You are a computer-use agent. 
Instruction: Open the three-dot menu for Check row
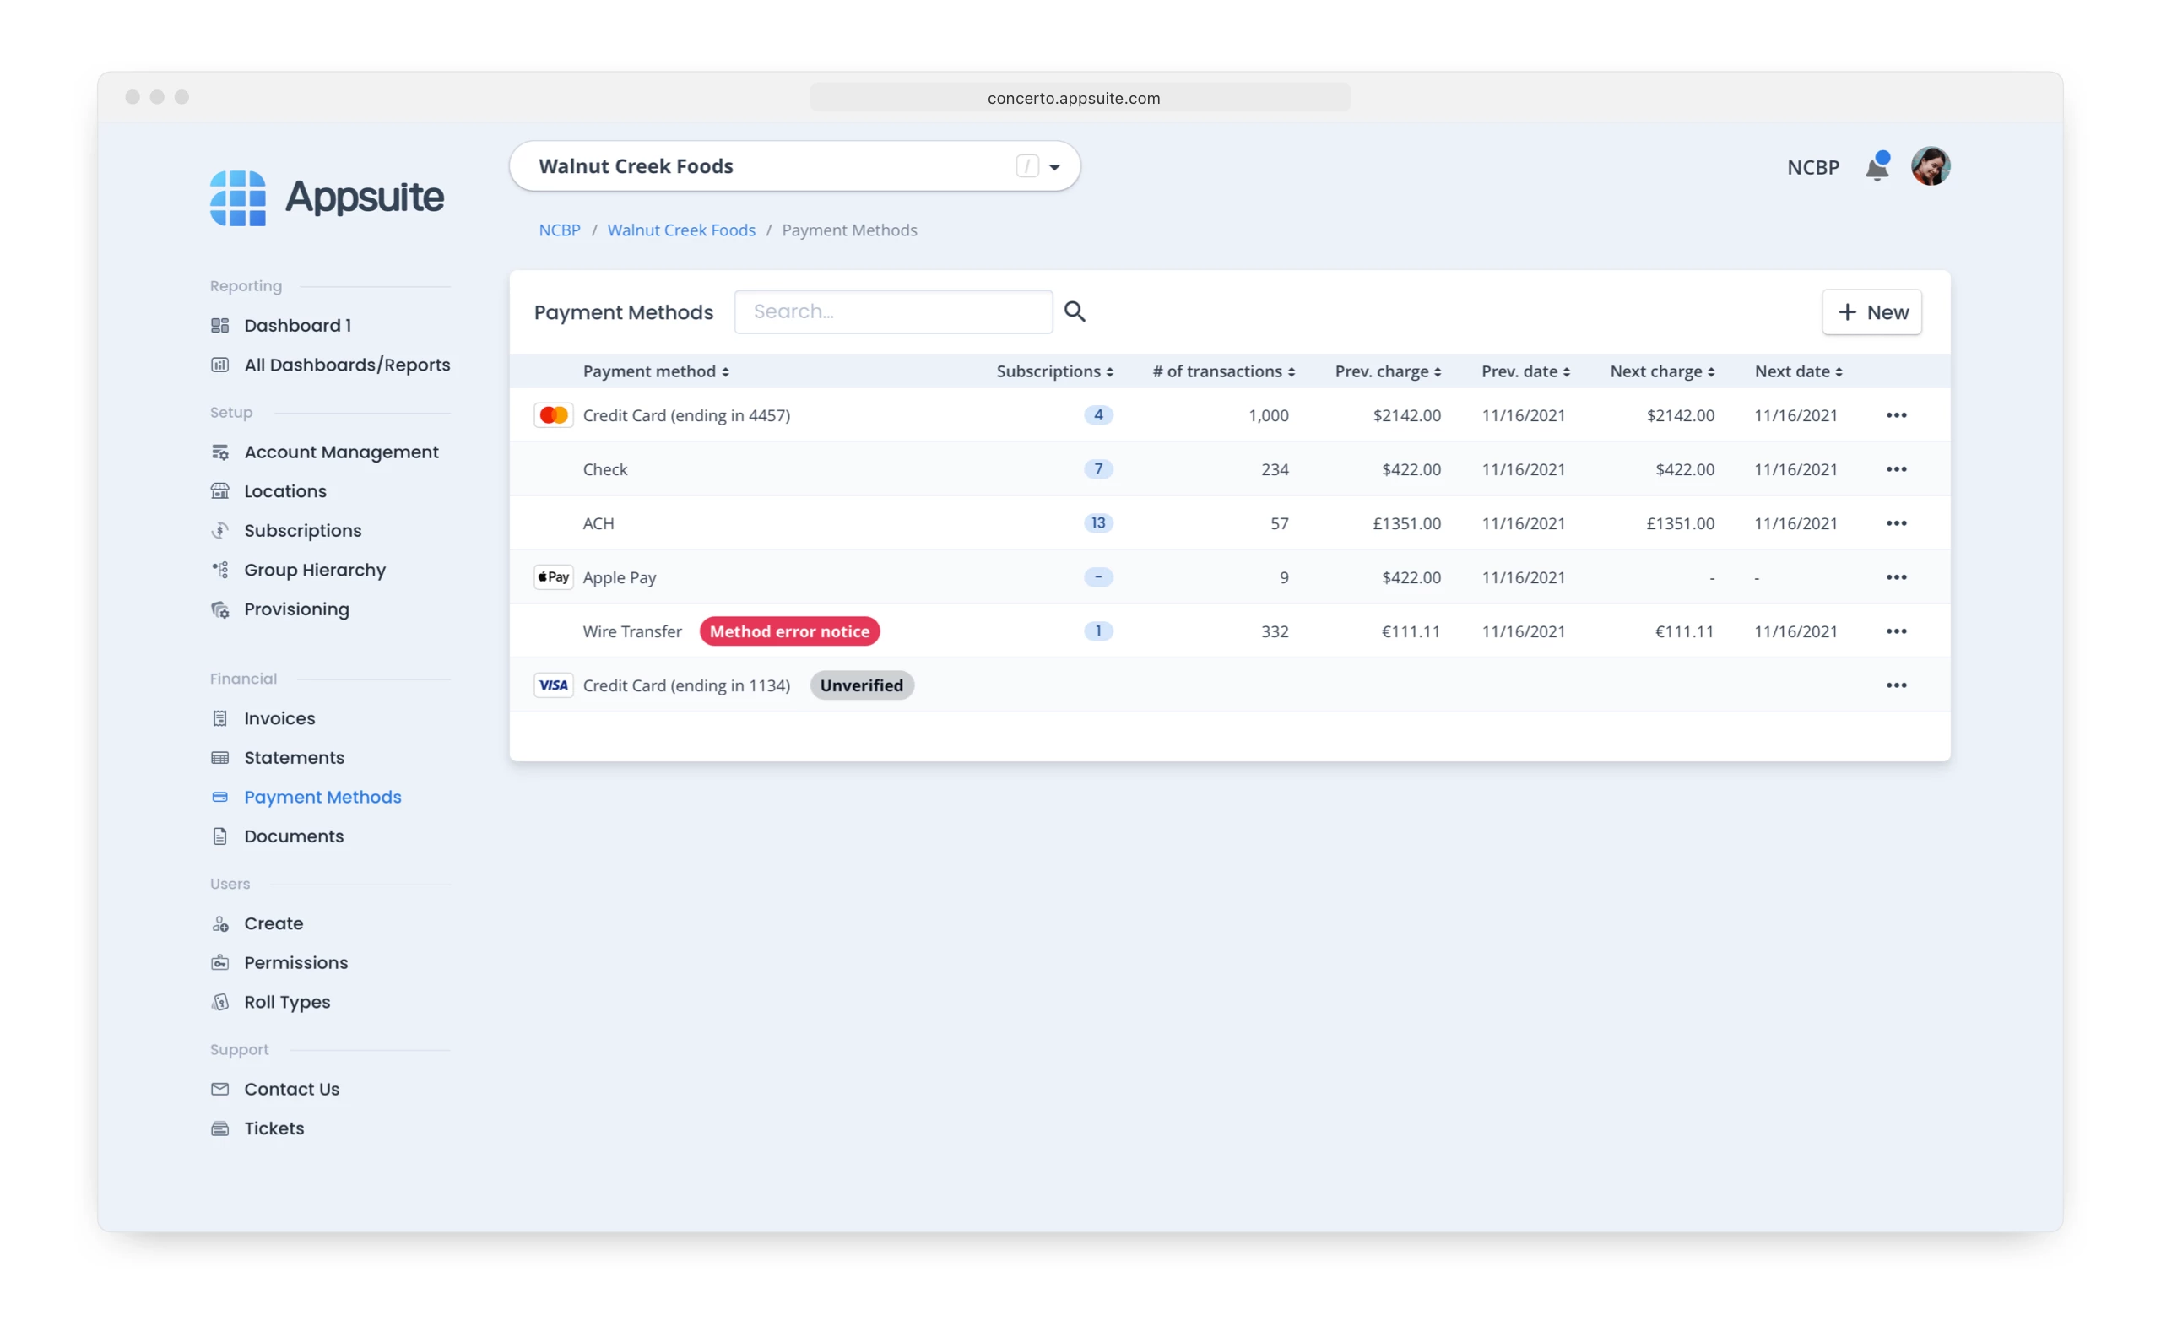(1896, 469)
